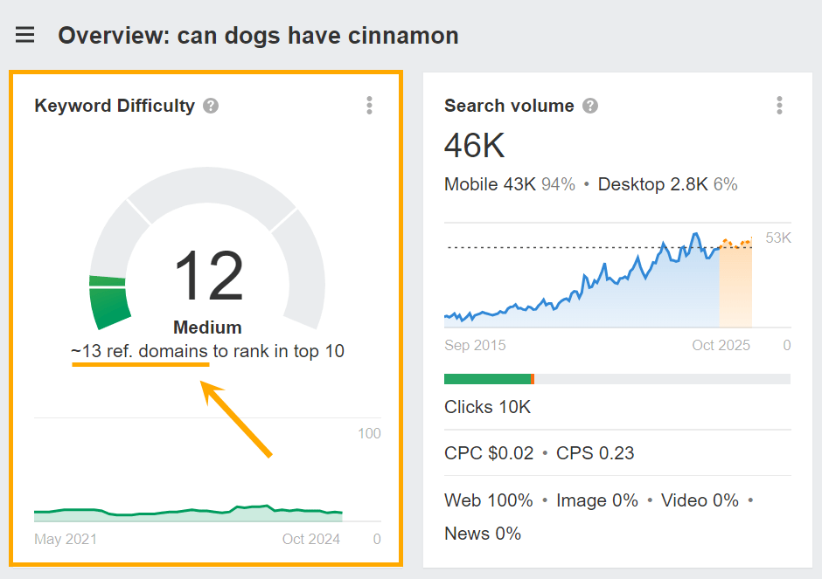
Task: Open the Keyword Difficulty three-dot menu
Action: (369, 105)
